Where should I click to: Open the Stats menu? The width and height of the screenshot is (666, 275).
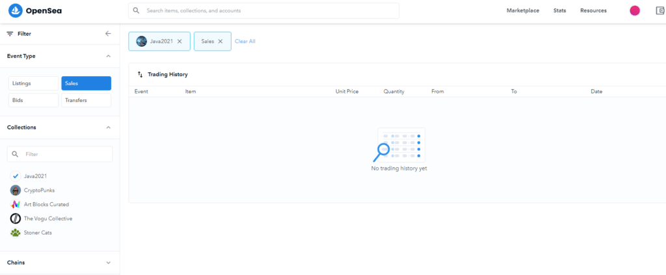(559, 11)
